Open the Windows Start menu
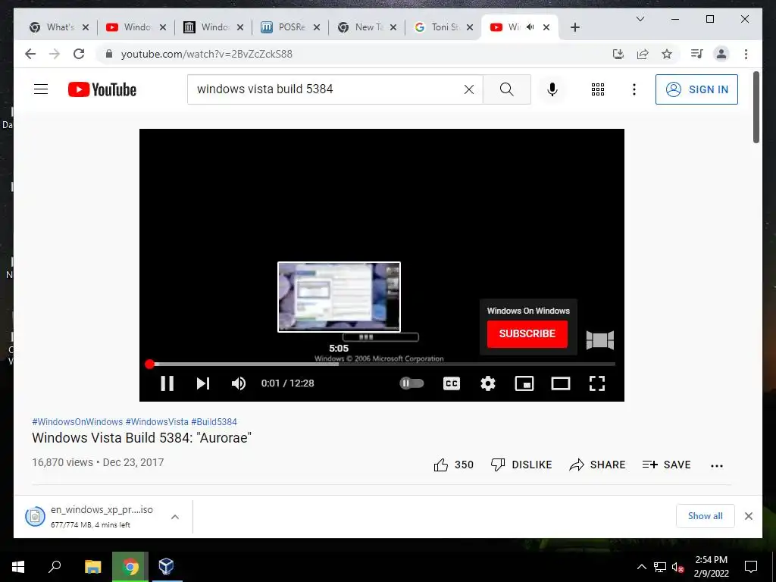The width and height of the screenshot is (776, 582). tap(18, 567)
